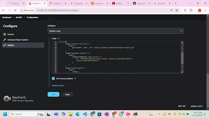Click the Apply button

coord(67,94)
